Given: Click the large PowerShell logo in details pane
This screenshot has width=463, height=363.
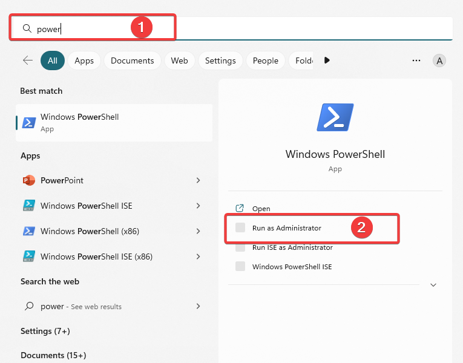Looking at the screenshot, I should click(335, 117).
